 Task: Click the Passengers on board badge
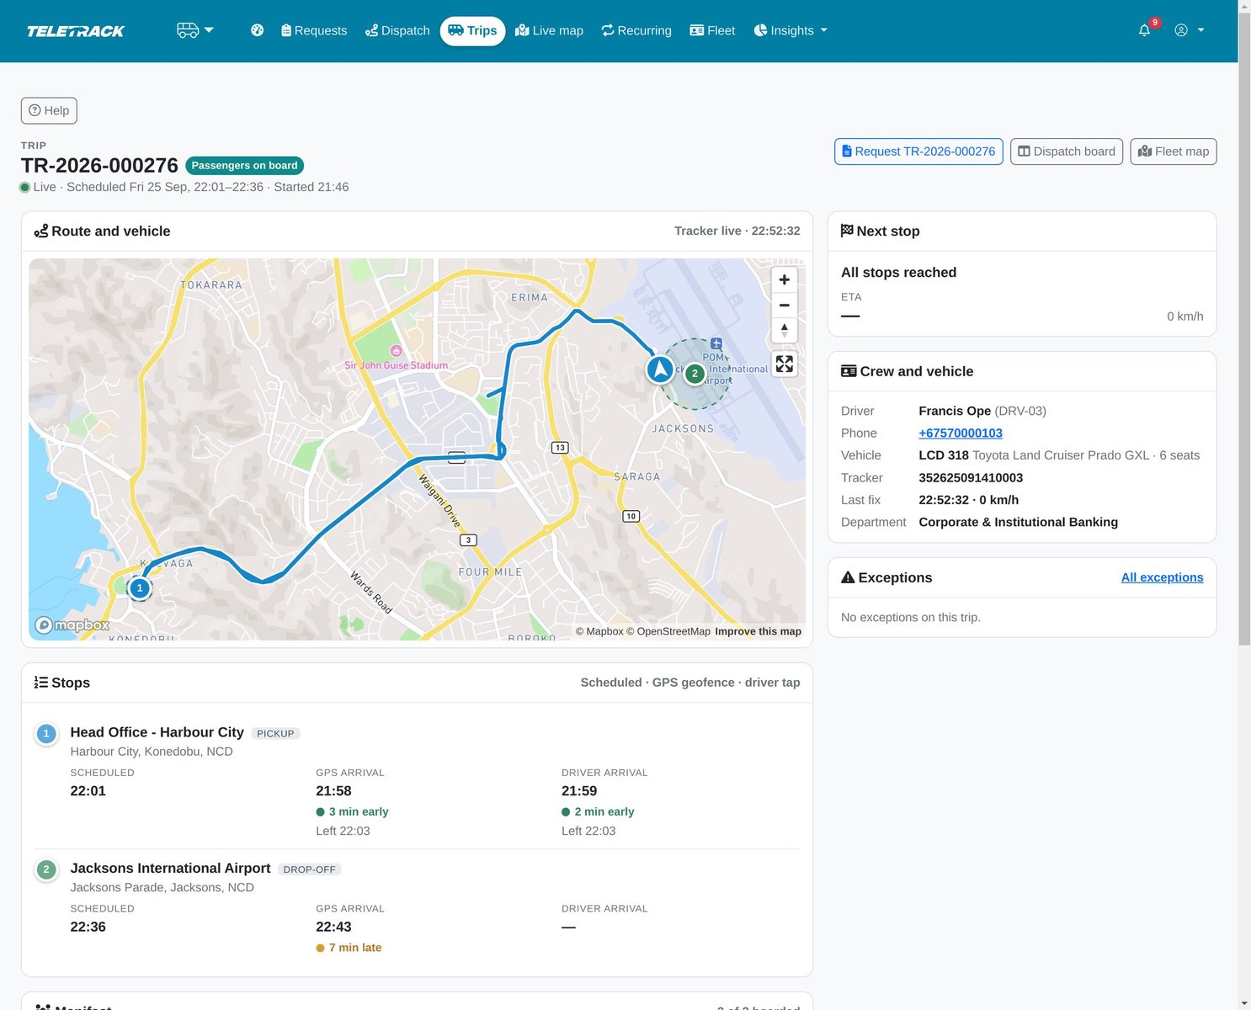[244, 165]
